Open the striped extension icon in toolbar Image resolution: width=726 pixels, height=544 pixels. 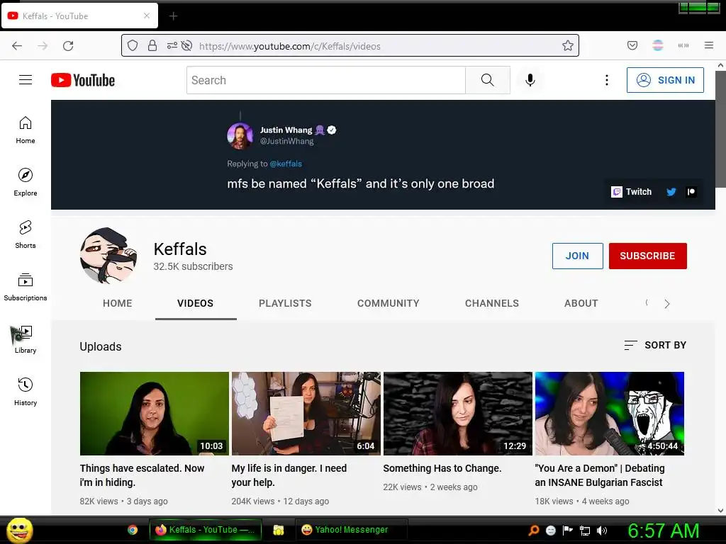[x=658, y=45]
